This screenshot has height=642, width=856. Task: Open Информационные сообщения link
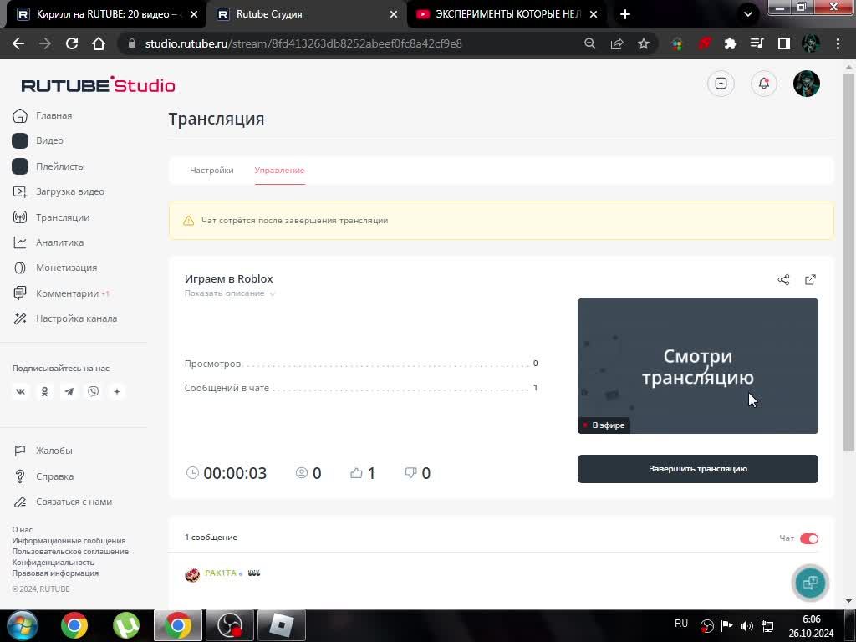[69, 541]
